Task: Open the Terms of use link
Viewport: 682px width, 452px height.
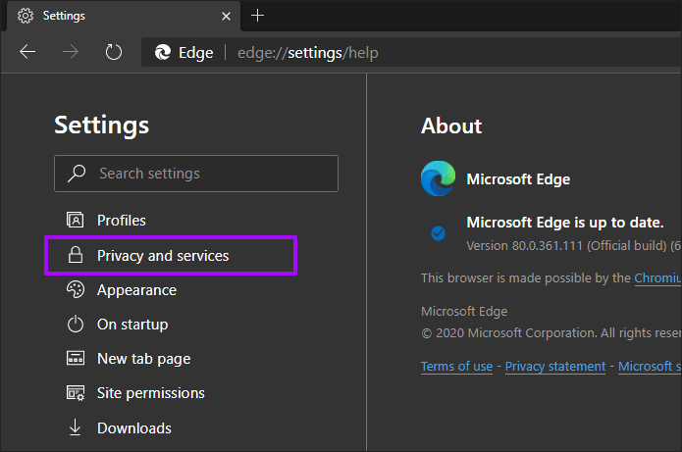Action: point(456,367)
